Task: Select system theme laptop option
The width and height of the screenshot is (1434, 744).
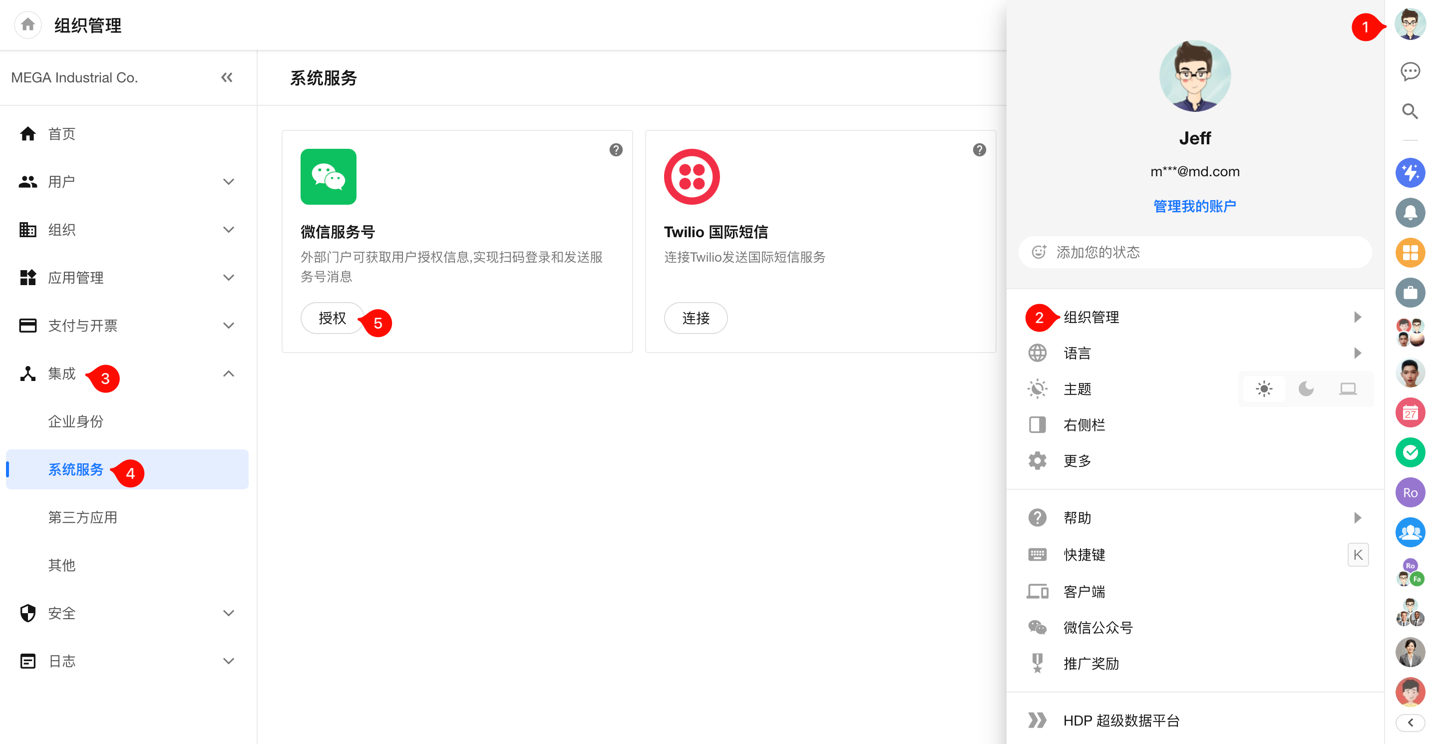Action: tap(1348, 388)
